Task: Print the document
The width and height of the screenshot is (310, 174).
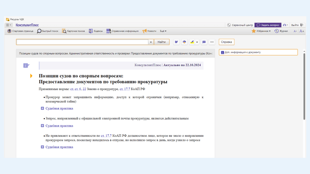Action: [184, 42]
